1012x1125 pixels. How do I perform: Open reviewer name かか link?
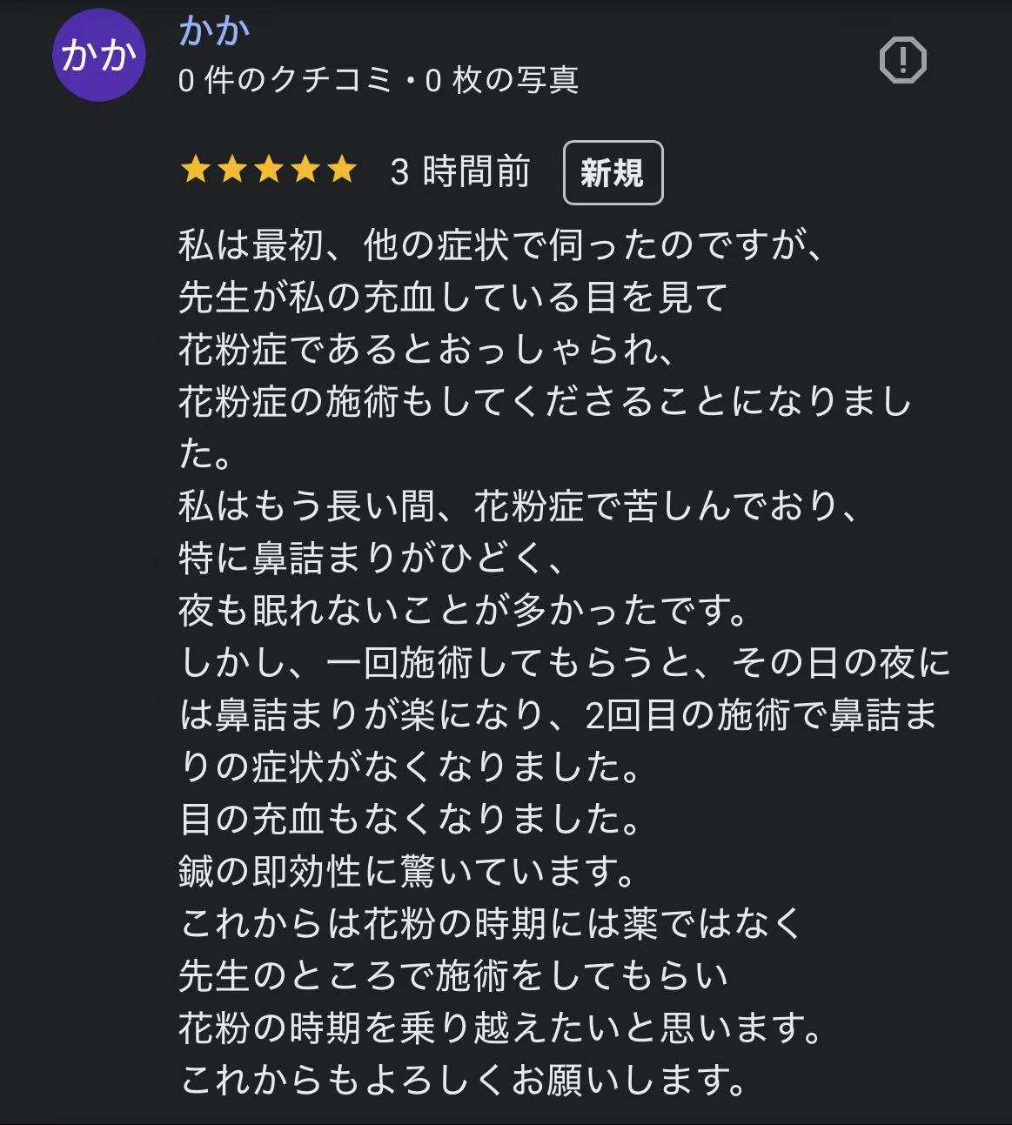coord(214,31)
